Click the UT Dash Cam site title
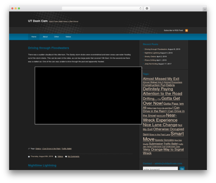This screenshot has height=183, width=216. tap(38, 21)
